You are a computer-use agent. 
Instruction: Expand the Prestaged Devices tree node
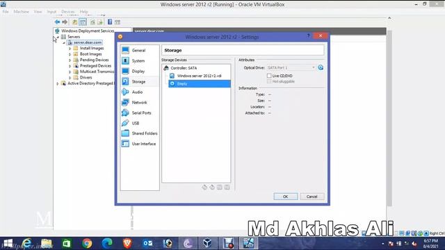click(x=70, y=66)
